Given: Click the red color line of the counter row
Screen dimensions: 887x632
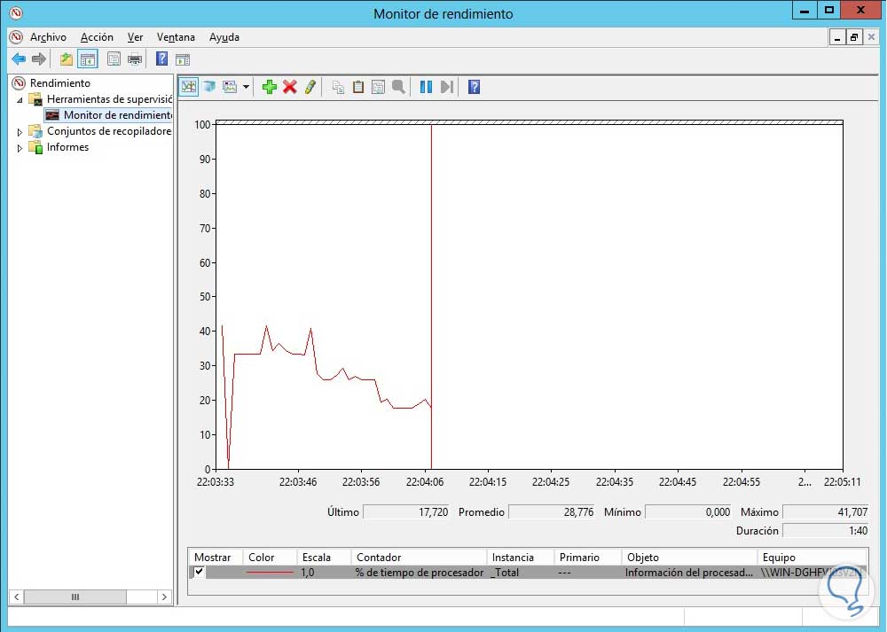Looking at the screenshot, I should [270, 572].
